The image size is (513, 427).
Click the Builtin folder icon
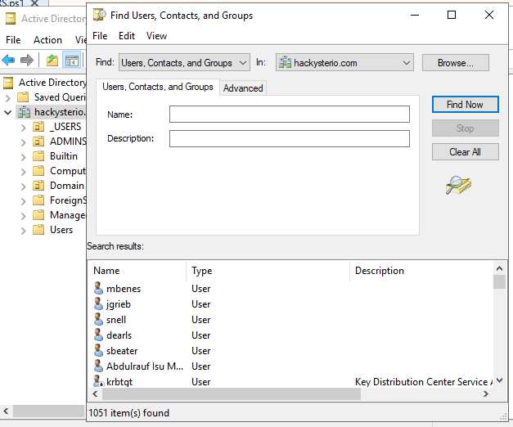38,156
